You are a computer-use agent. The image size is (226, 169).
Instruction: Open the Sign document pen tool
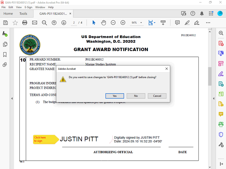pyautogui.click(x=197, y=23)
